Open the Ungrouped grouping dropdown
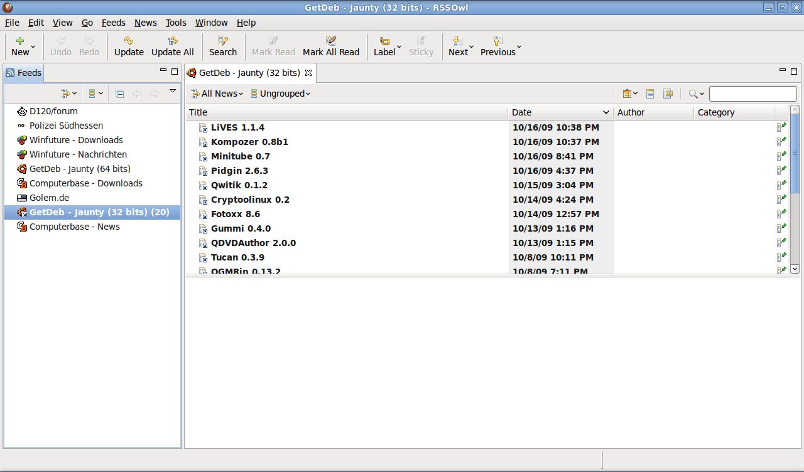Screen dimensions: 804x472 (x=280, y=94)
